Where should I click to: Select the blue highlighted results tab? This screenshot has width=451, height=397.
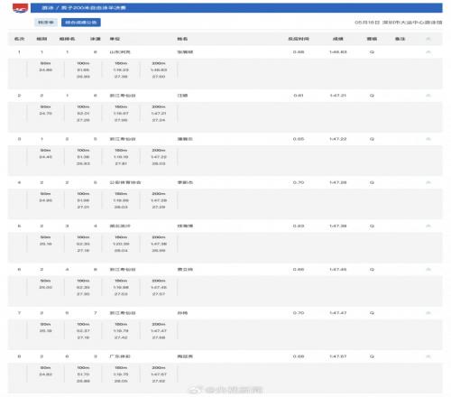(x=81, y=23)
